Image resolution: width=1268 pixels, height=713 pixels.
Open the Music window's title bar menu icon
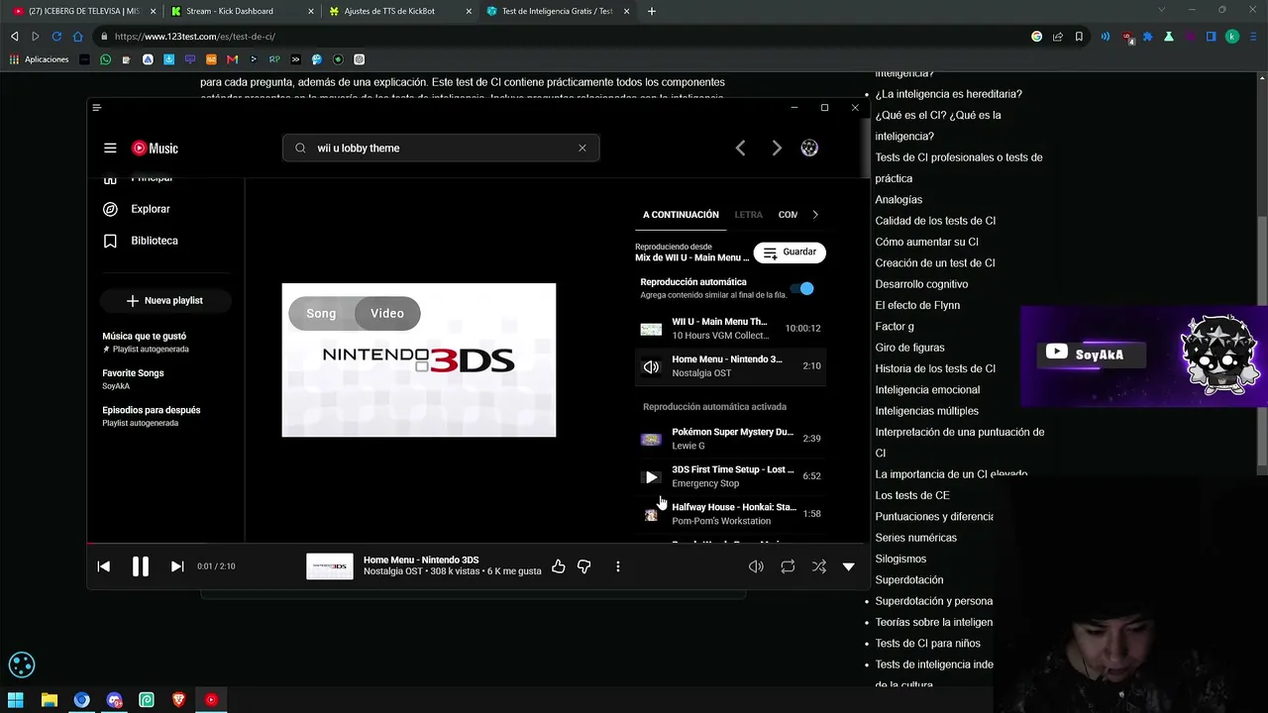click(x=96, y=107)
